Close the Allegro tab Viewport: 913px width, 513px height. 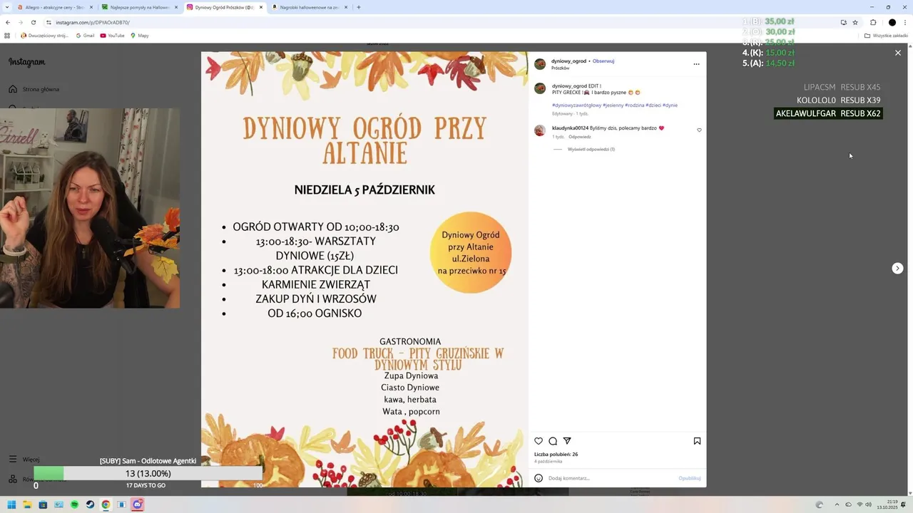pos(91,7)
